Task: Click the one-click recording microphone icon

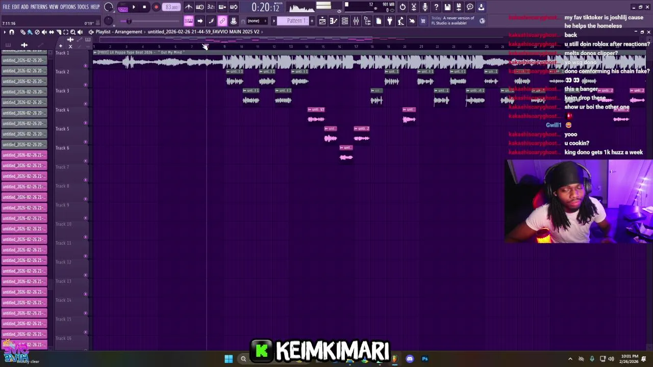Action: (x=425, y=7)
